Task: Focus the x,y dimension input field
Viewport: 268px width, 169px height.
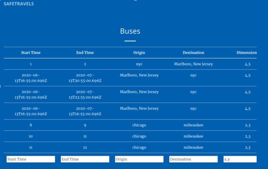Action: pos(240,159)
